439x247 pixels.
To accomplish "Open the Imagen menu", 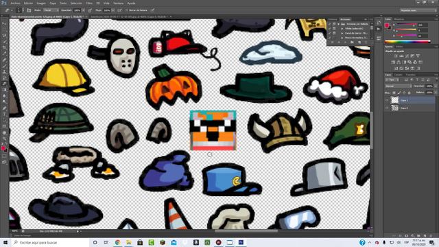I will pyautogui.click(x=41, y=3).
